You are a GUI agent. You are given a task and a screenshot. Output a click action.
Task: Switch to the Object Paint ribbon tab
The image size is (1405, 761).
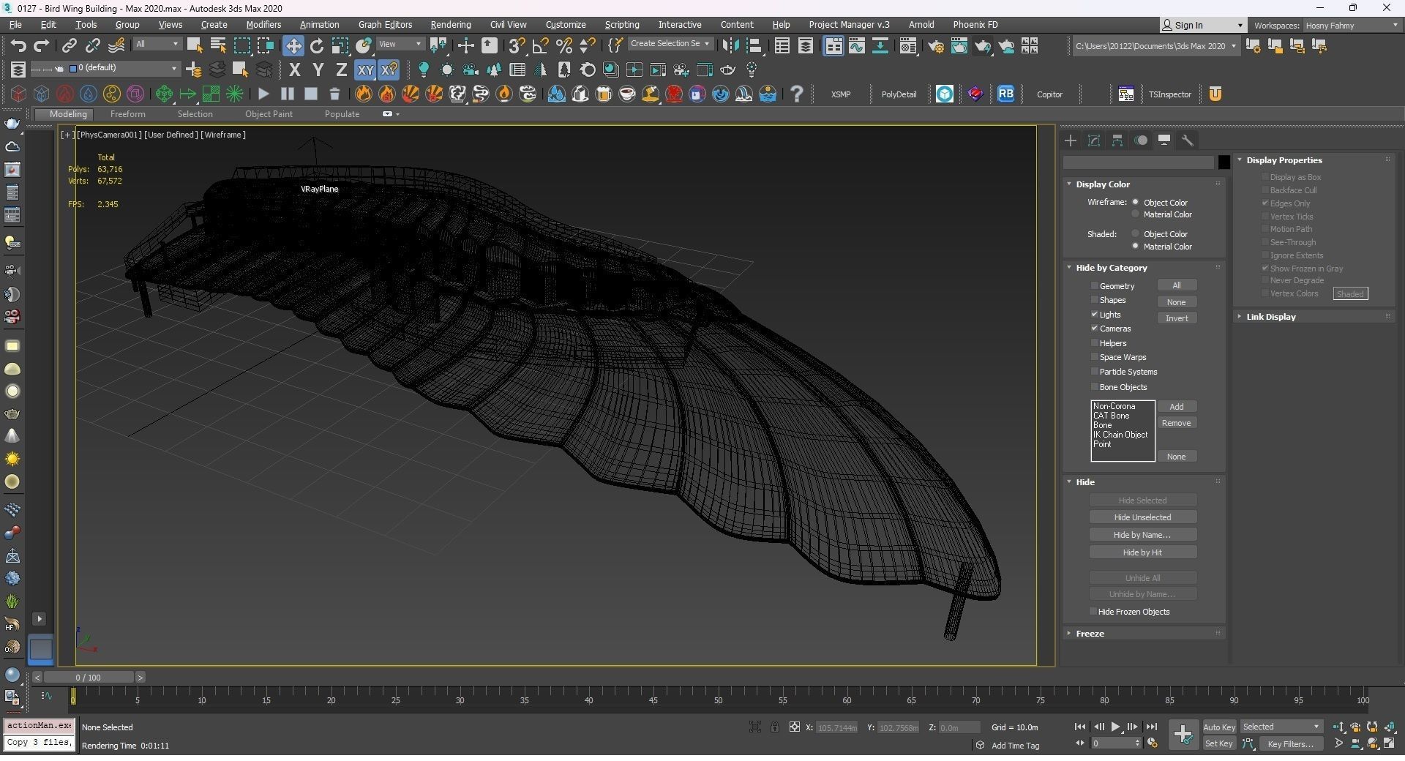pos(269,114)
